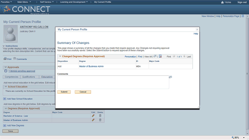Open the Favorites menu

(6, 2)
